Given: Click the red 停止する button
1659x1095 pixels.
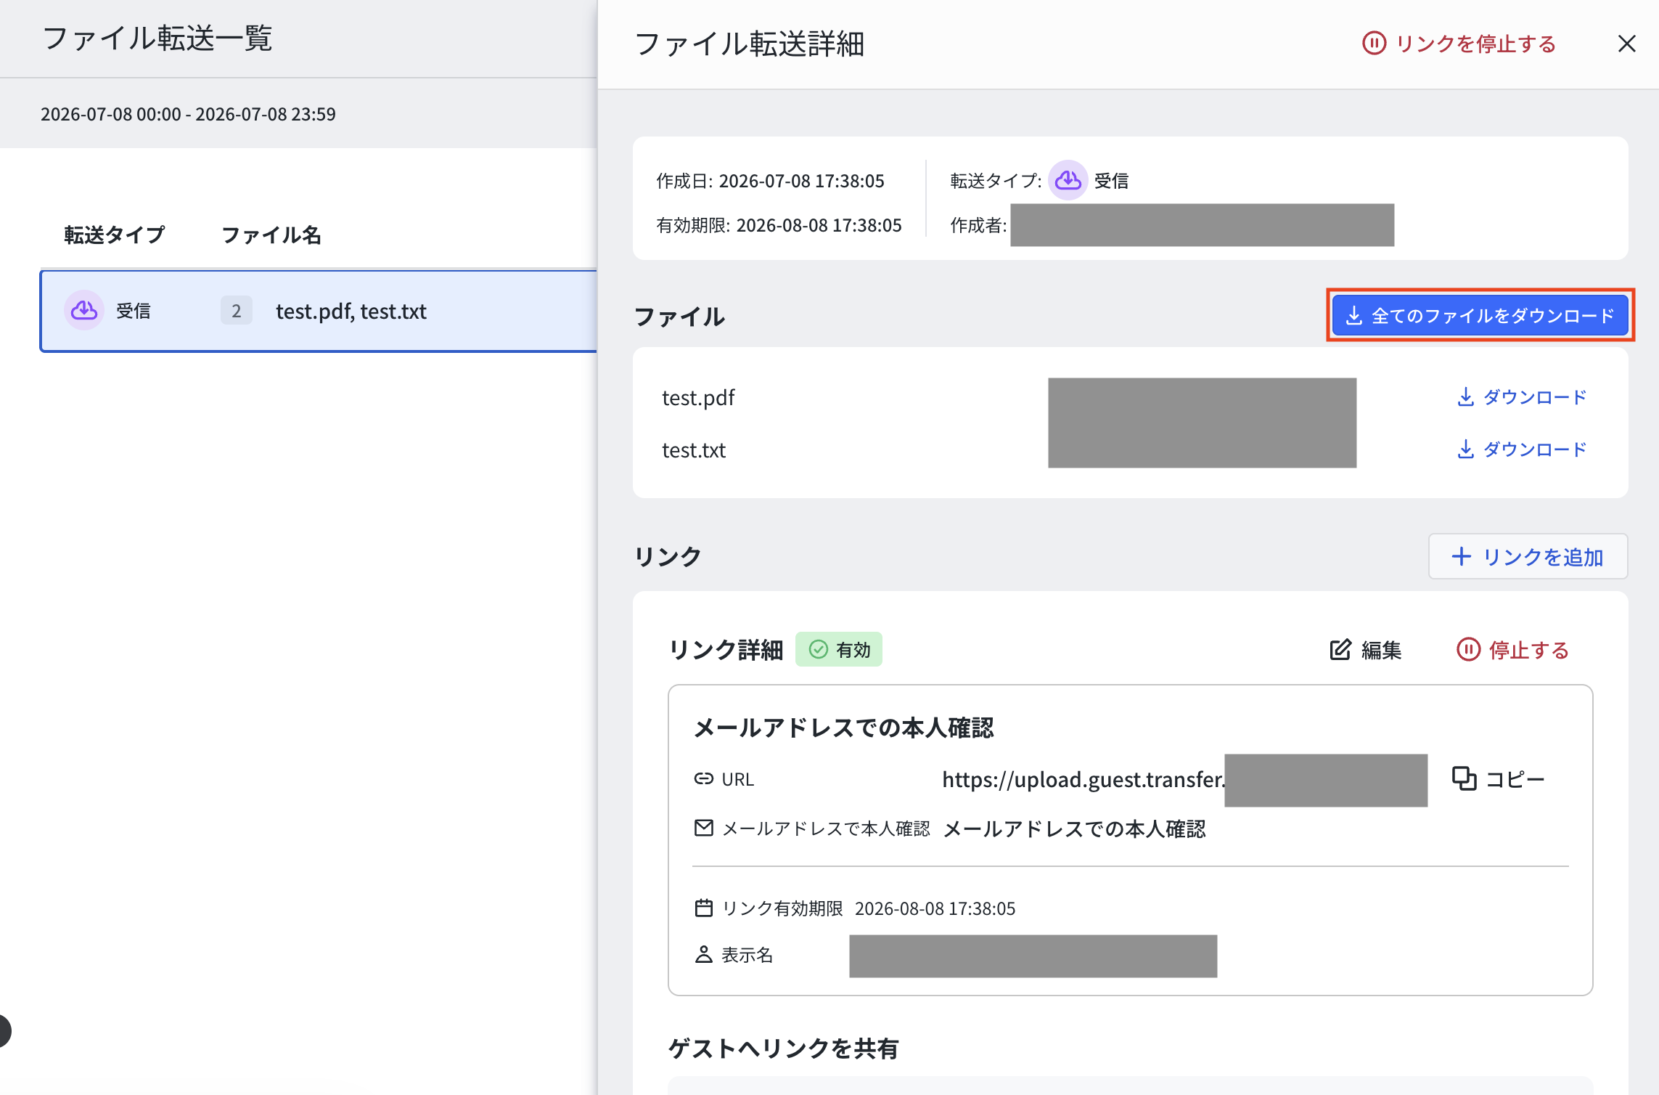Looking at the screenshot, I should pos(1512,650).
